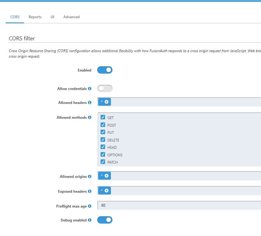This screenshot has height=236, width=261.
Task: Uncheck the DELETE method checkbox
Action: coord(103,140)
